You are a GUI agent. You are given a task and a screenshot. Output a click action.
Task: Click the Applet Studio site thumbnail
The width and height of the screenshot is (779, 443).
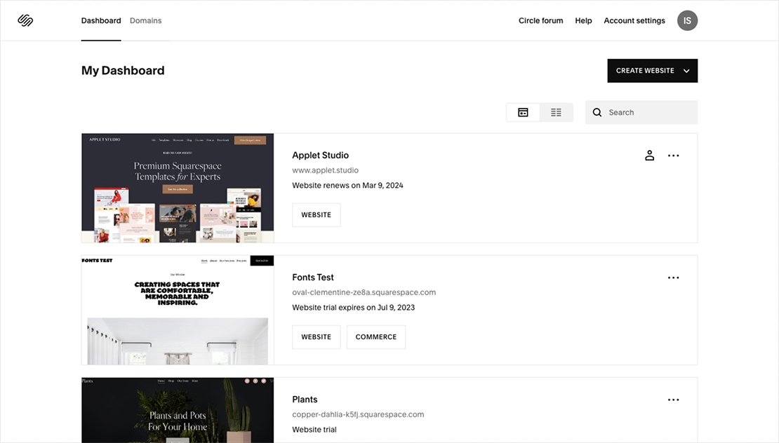point(178,187)
